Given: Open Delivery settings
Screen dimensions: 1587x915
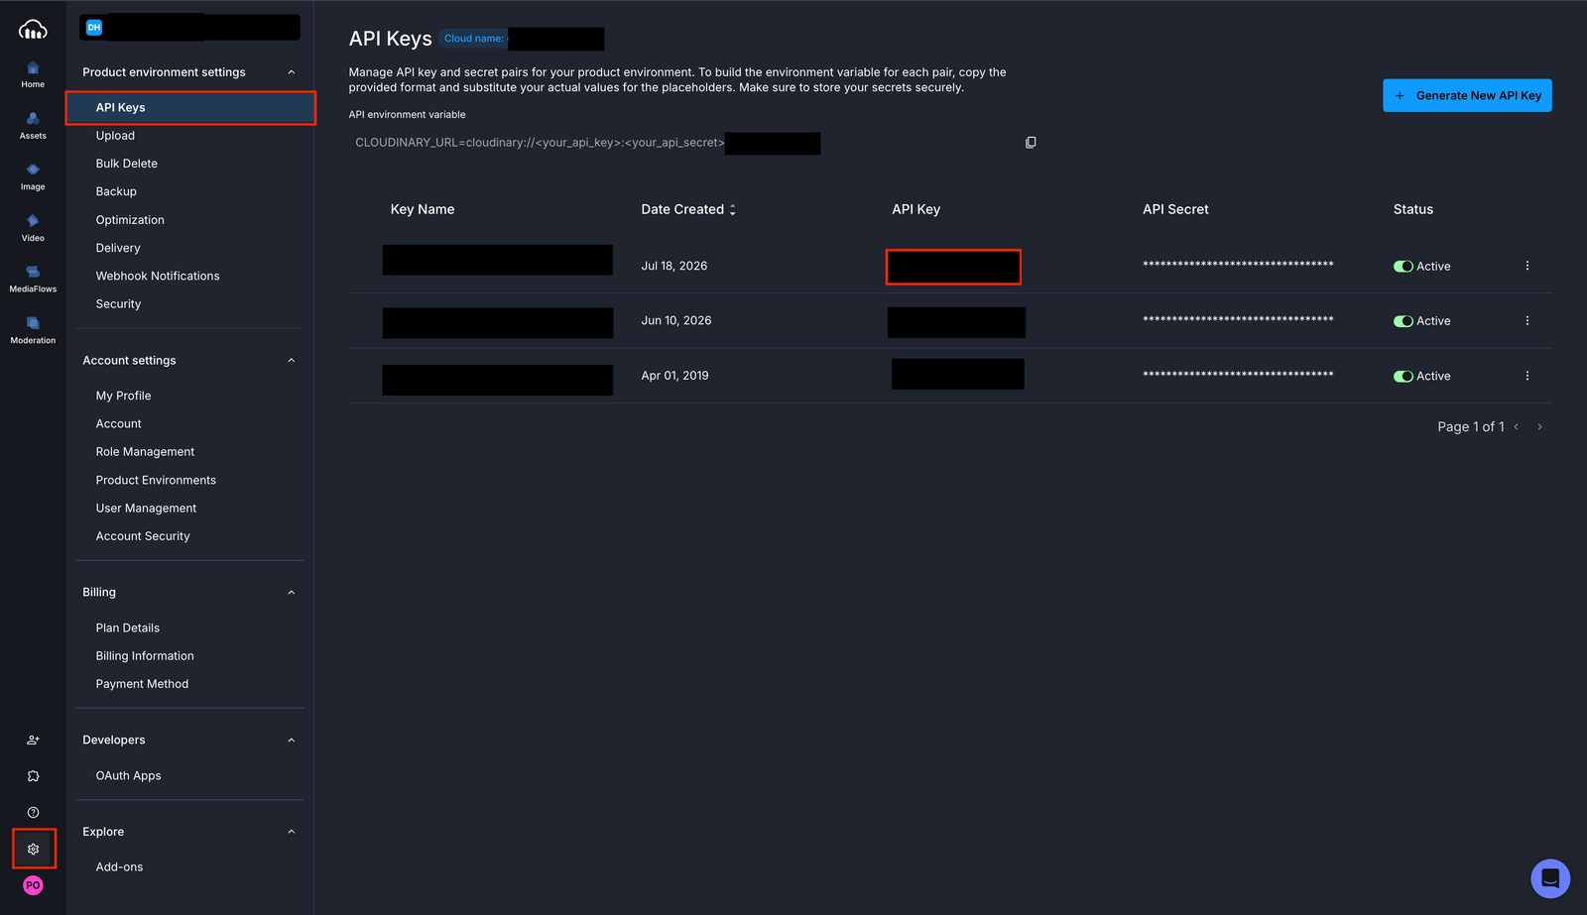Looking at the screenshot, I should point(118,248).
